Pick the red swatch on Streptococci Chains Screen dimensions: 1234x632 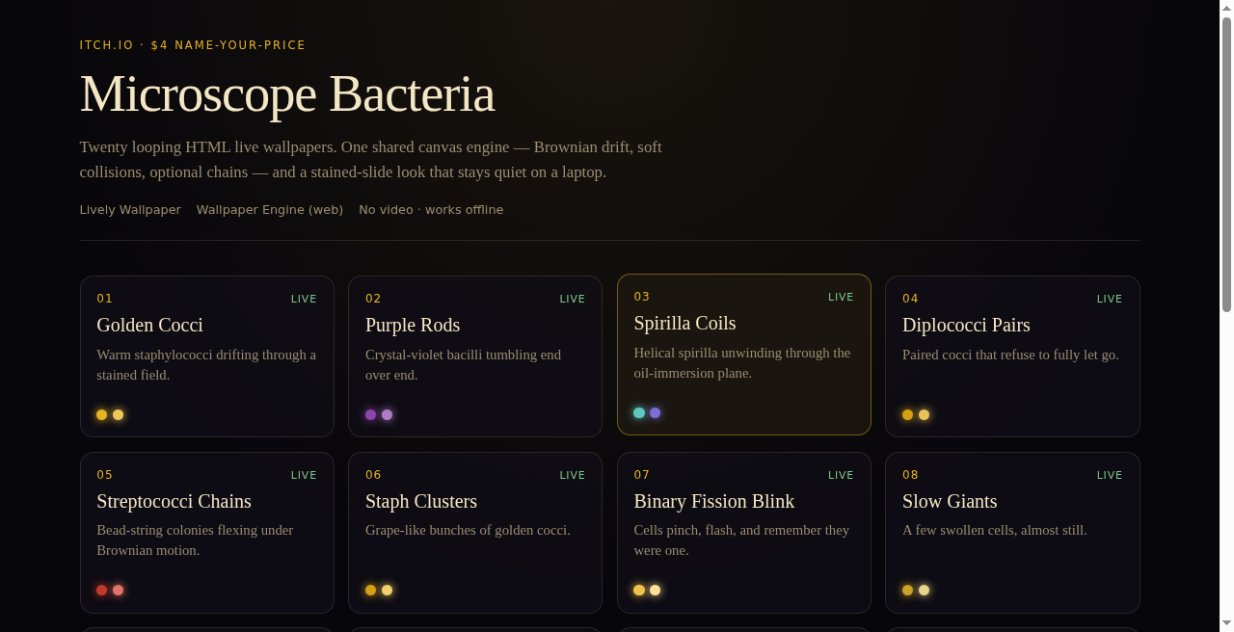(x=102, y=590)
